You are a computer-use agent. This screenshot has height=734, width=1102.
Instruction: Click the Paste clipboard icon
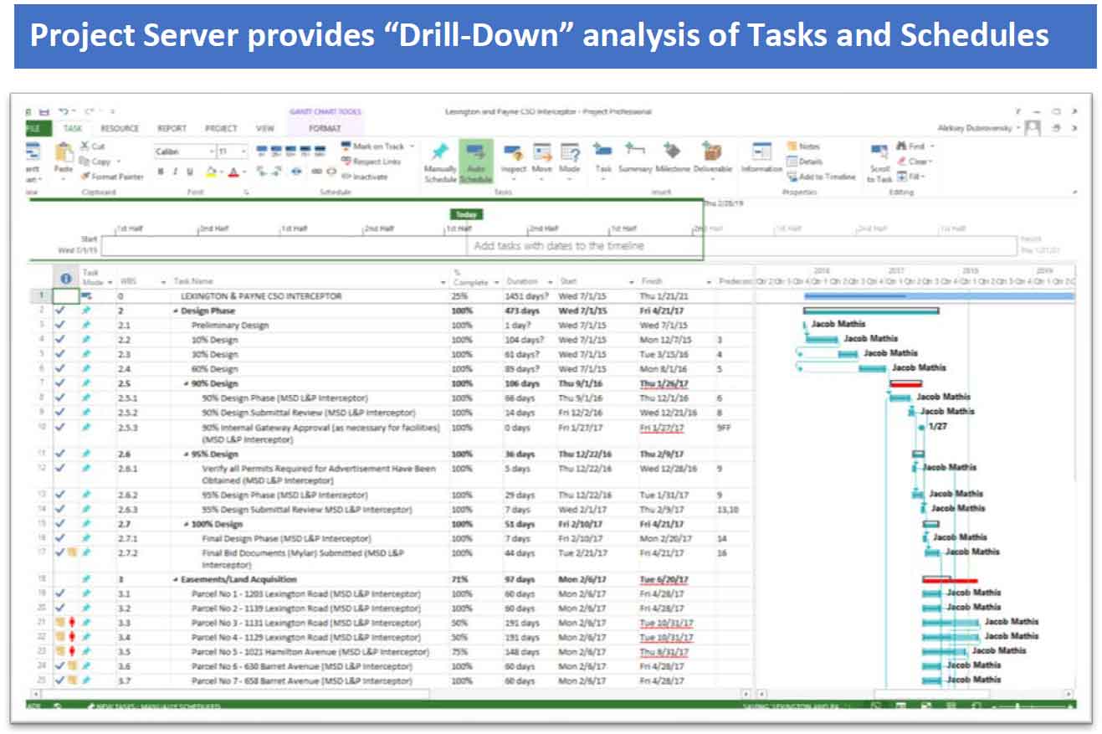pyautogui.click(x=64, y=153)
